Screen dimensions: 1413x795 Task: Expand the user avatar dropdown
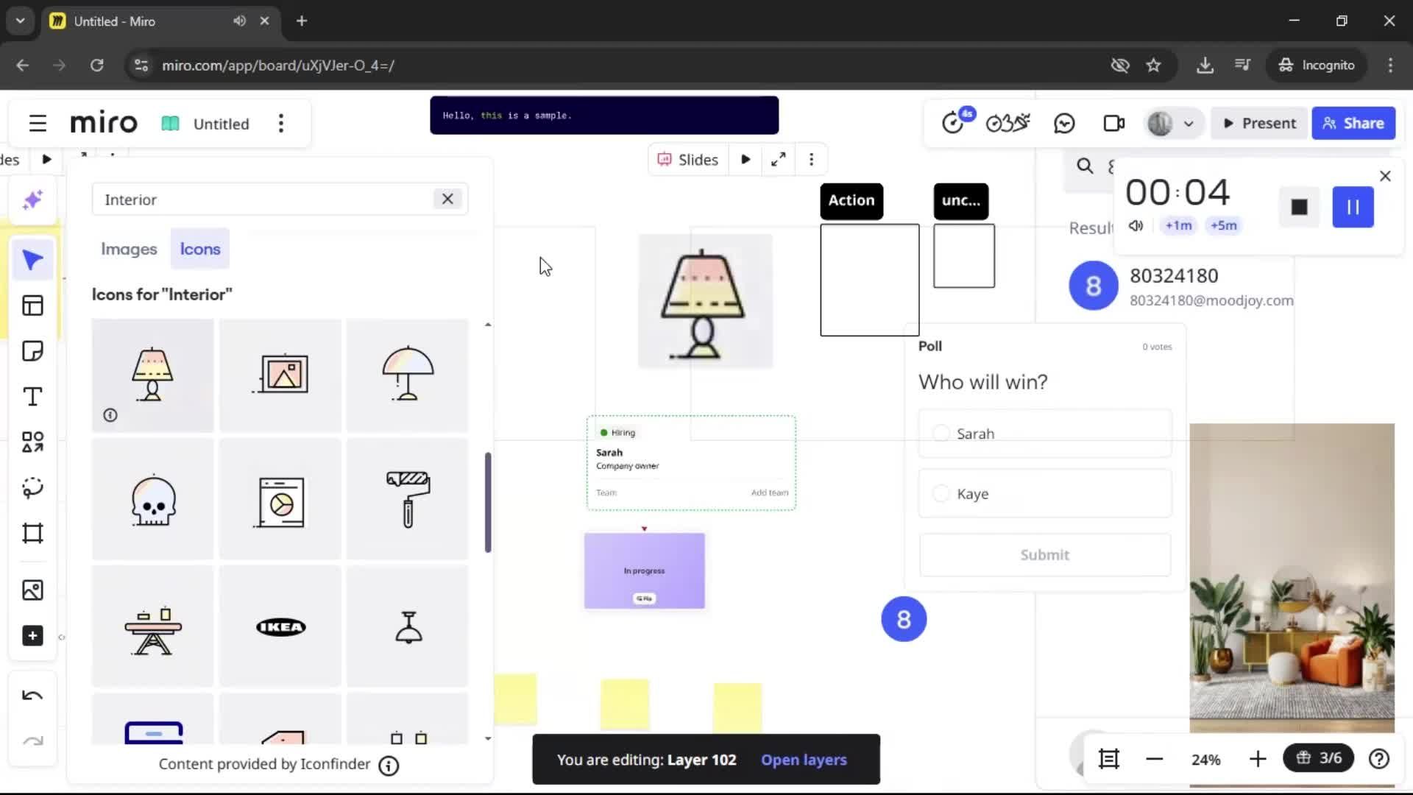tap(1189, 124)
